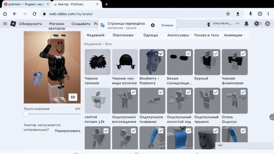Open translation settings gear

pyautogui.click(x=152, y=25)
